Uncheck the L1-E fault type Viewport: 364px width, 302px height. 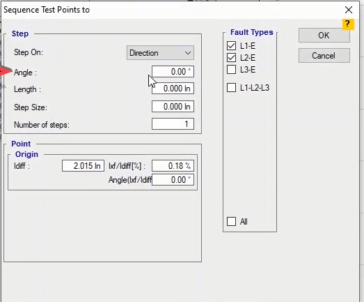pos(231,46)
